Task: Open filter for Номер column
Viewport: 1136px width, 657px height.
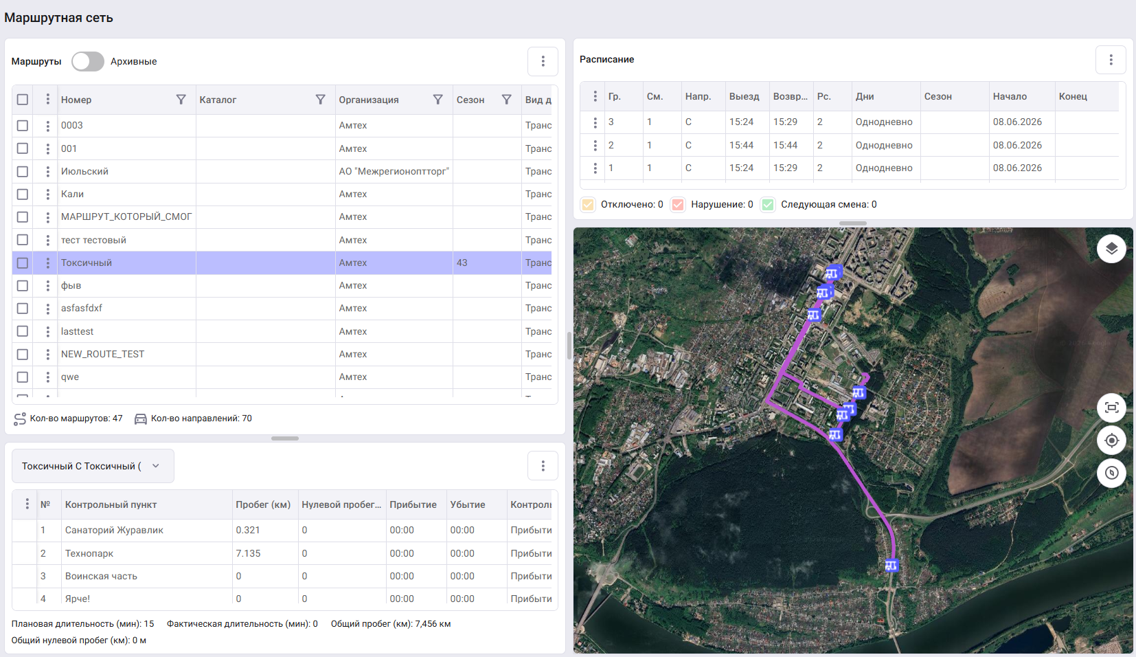Action: pos(181,100)
